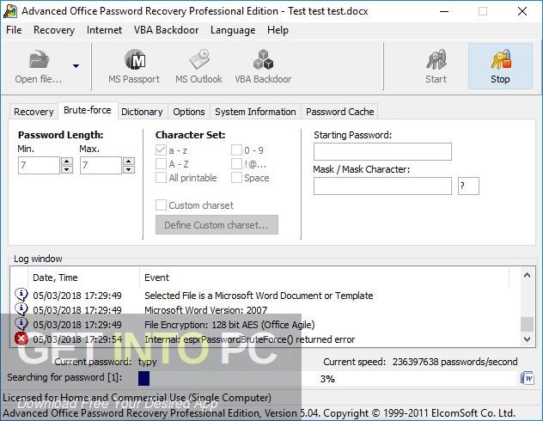The height and width of the screenshot is (421, 543).
Task: Open the Language menu
Action: point(233,30)
